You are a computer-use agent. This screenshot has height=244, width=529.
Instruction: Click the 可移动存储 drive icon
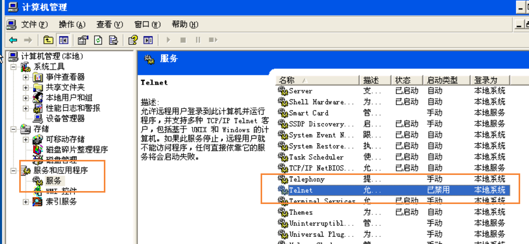pos(38,139)
